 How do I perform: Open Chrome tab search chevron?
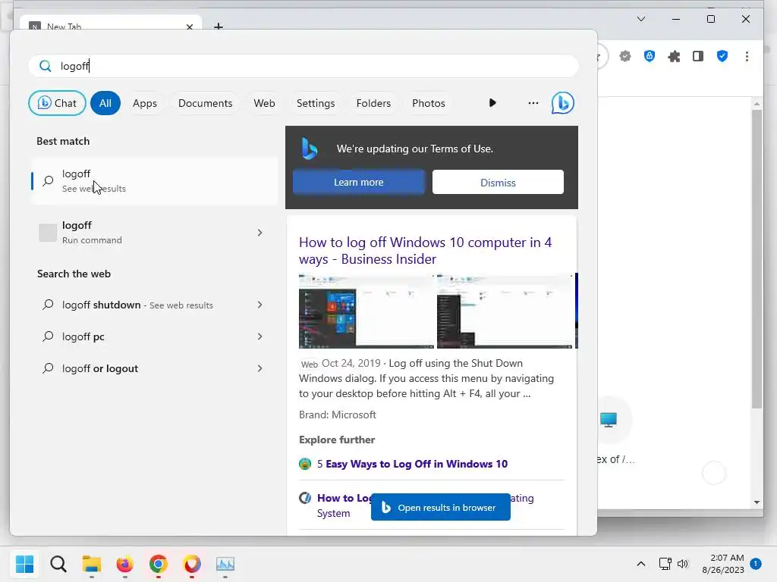pos(640,19)
